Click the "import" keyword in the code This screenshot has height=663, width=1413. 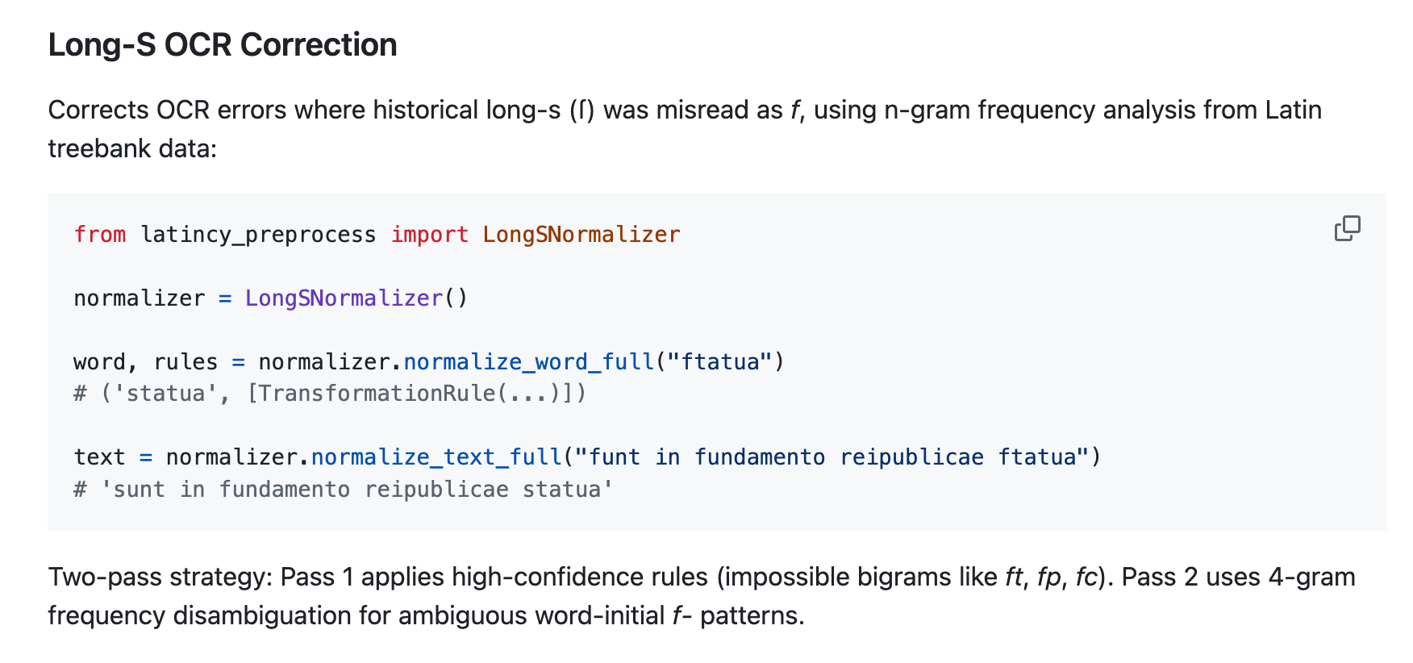click(429, 235)
